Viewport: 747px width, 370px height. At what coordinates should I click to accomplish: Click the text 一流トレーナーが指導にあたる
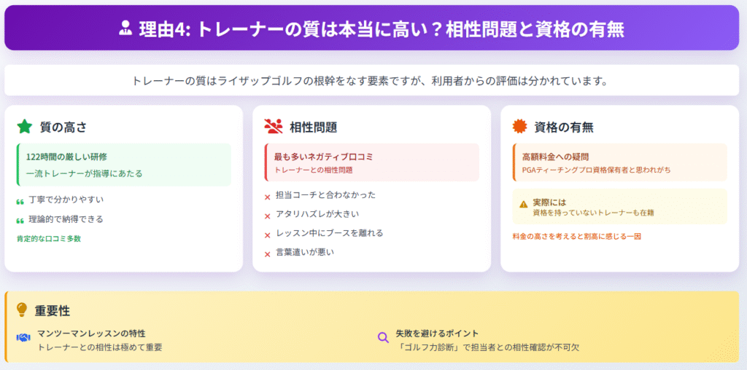pos(85,173)
